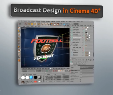Expand the logo_background object tree
The width and height of the screenshot is (113, 95).
pyautogui.click(x=71, y=41)
